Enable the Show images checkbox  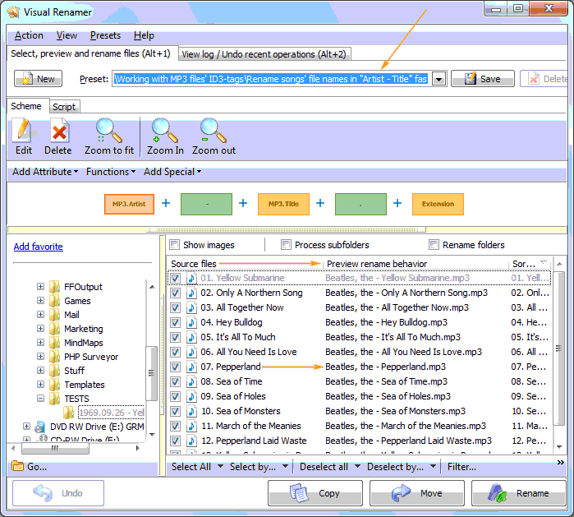coord(175,245)
